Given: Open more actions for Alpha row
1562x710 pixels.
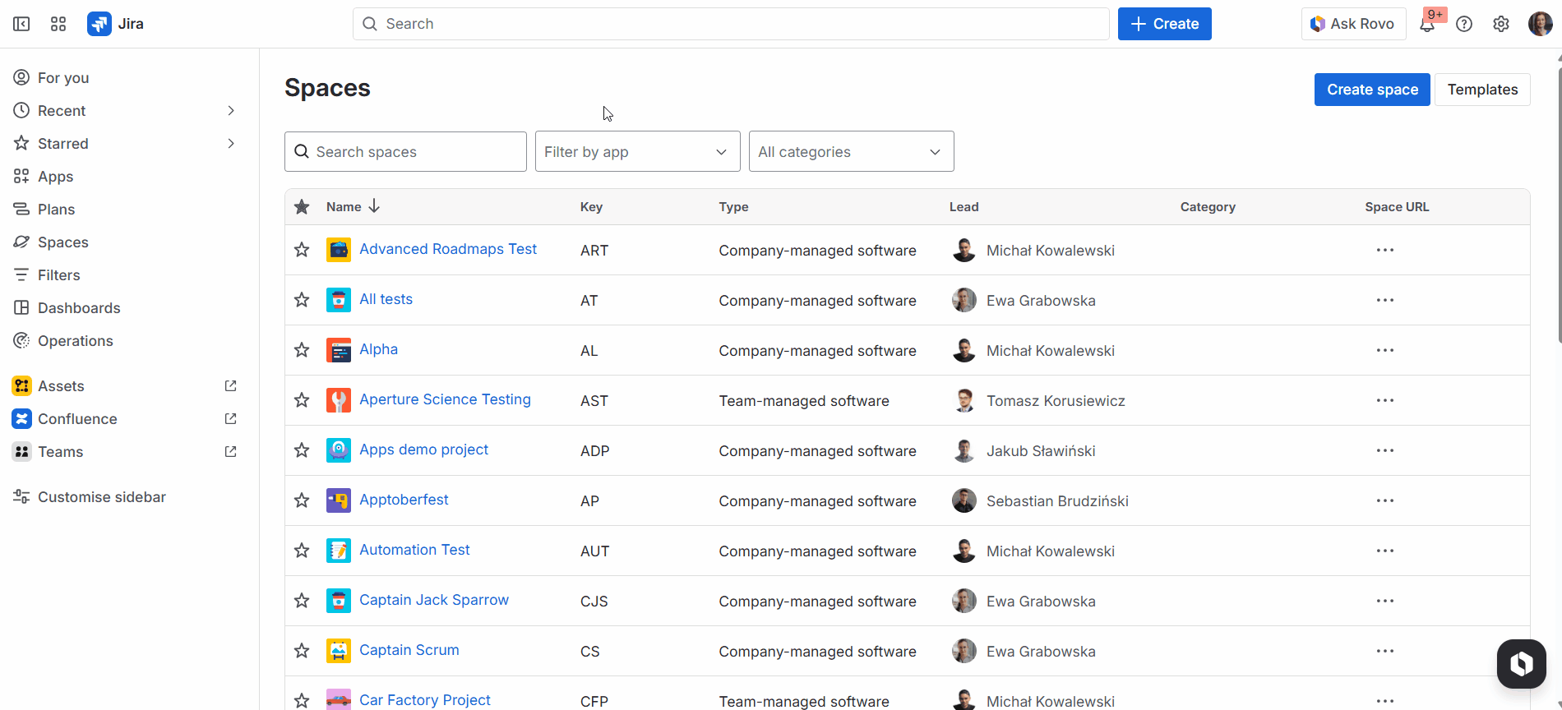Looking at the screenshot, I should coord(1385,350).
